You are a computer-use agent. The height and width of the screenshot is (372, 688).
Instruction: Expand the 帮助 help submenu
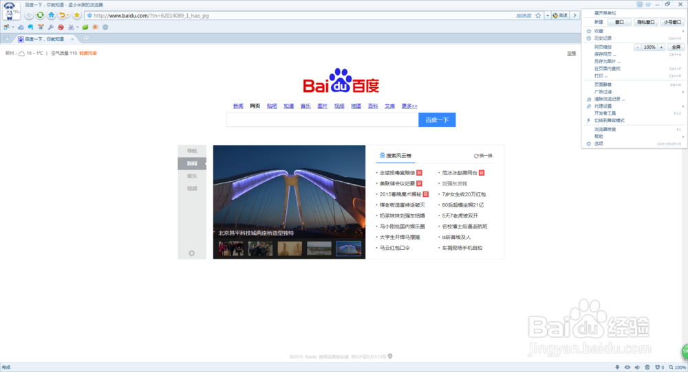click(x=634, y=136)
